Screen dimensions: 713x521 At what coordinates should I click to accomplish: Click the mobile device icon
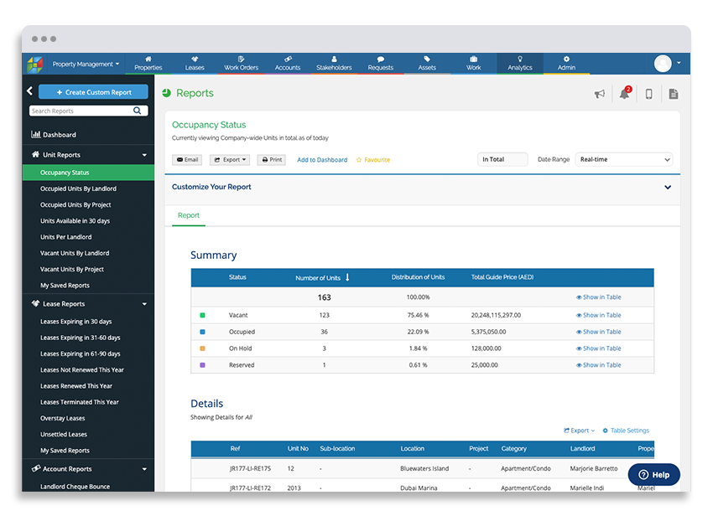649,94
